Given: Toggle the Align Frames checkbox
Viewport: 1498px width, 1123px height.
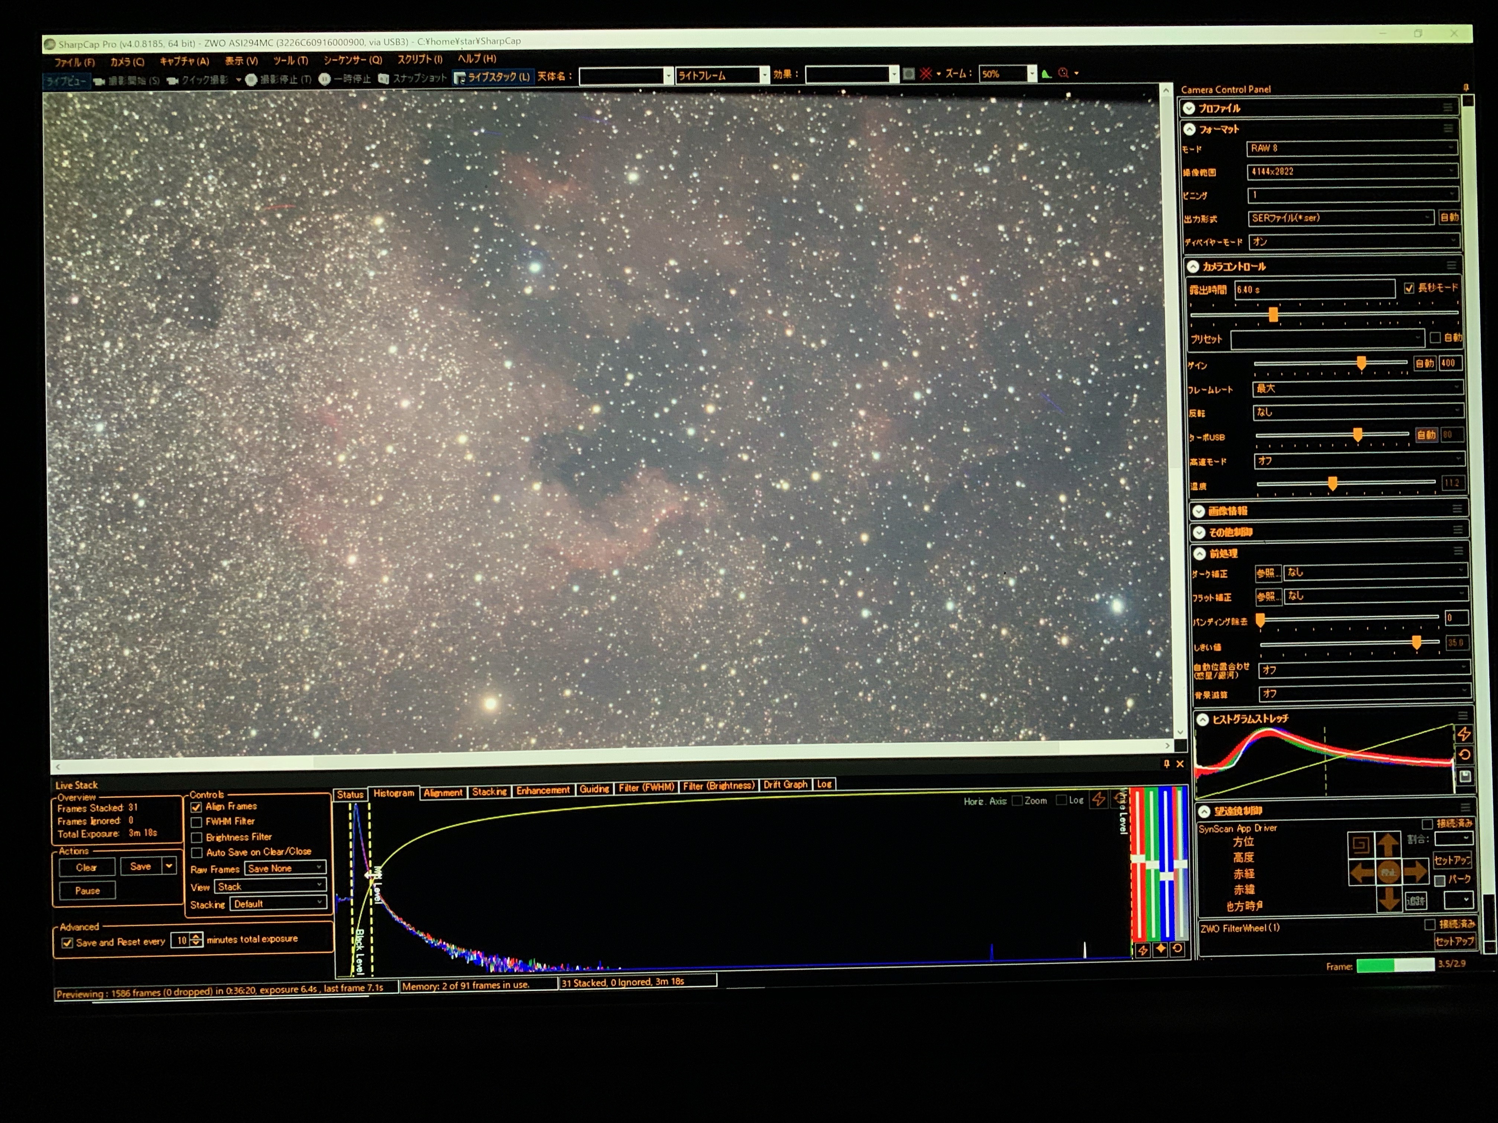Looking at the screenshot, I should [197, 807].
